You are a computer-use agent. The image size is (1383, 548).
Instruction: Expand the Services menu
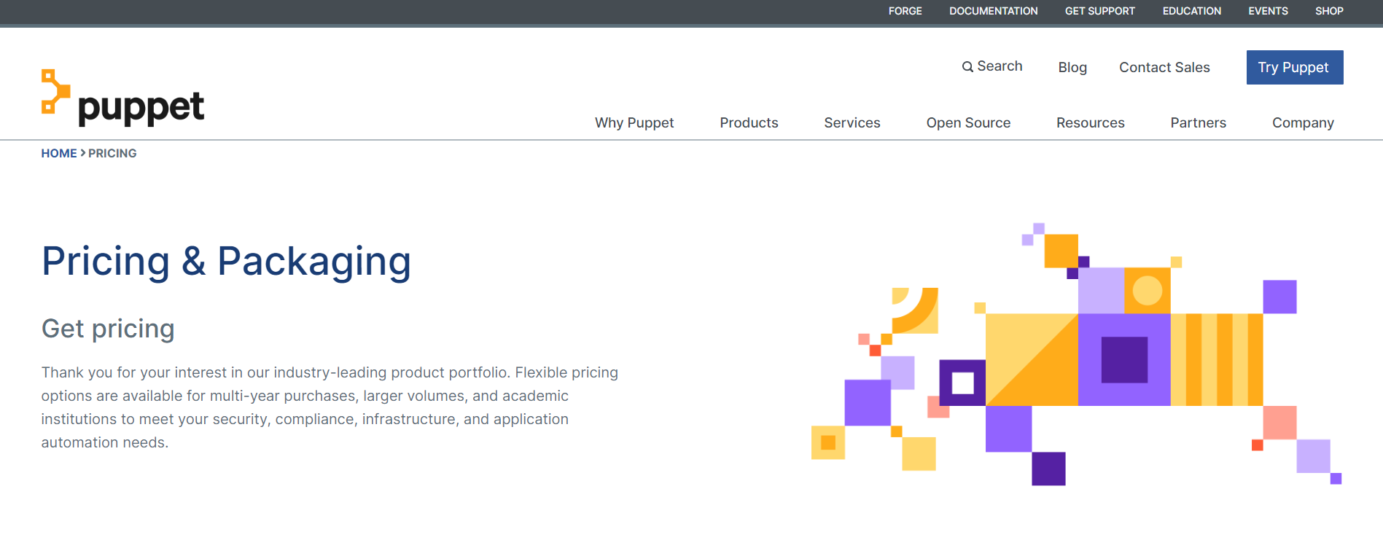point(852,123)
